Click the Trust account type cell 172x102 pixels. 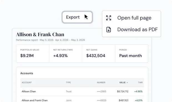coord(69,91)
